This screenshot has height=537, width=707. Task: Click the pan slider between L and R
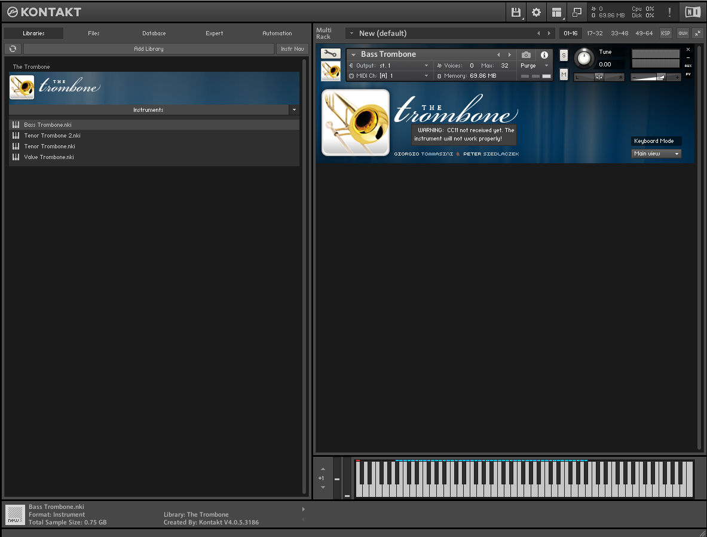pyautogui.click(x=599, y=77)
